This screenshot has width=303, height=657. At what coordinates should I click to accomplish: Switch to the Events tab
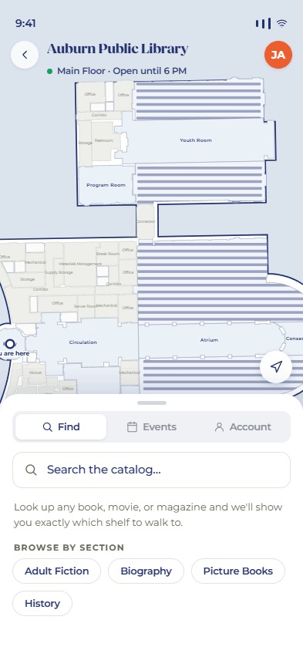coord(152,427)
